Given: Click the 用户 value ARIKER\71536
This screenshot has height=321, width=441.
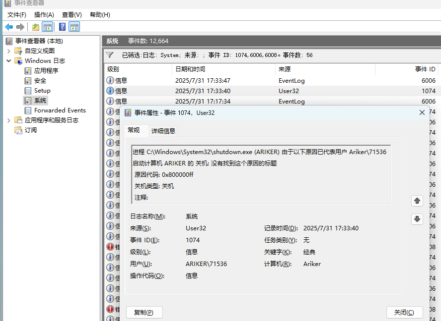Looking at the screenshot, I should click(x=206, y=264).
